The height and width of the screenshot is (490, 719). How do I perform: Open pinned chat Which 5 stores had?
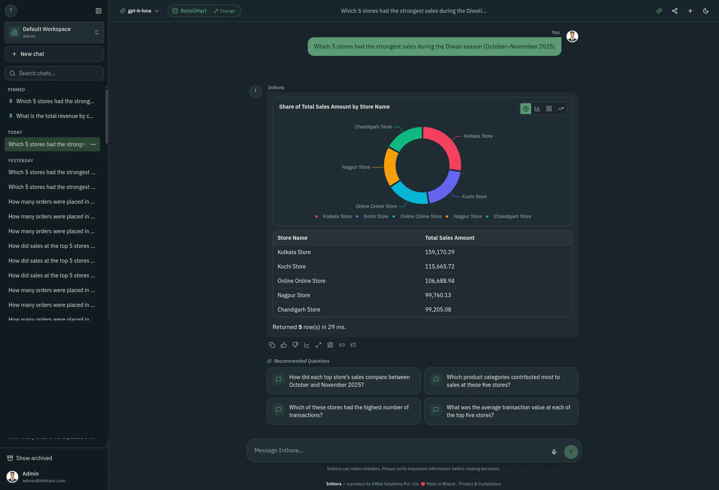point(52,101)
